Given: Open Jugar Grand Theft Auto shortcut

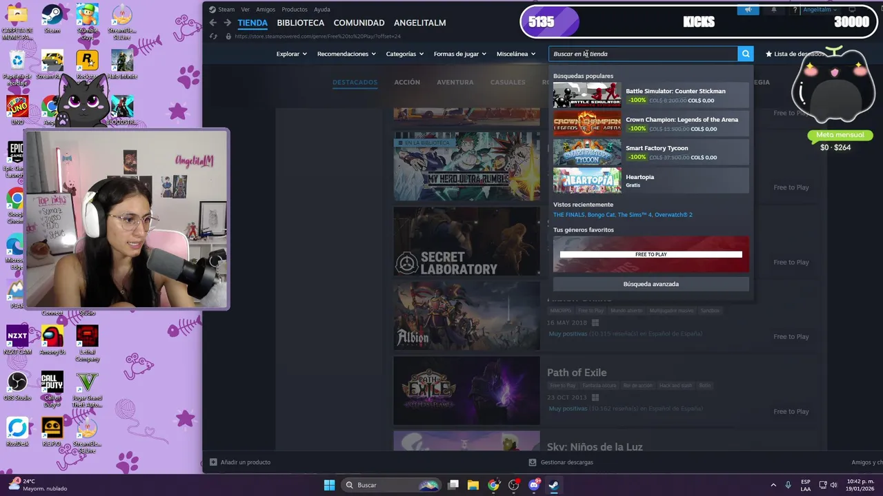Looking at the screenshot, I should click(87, 389).
